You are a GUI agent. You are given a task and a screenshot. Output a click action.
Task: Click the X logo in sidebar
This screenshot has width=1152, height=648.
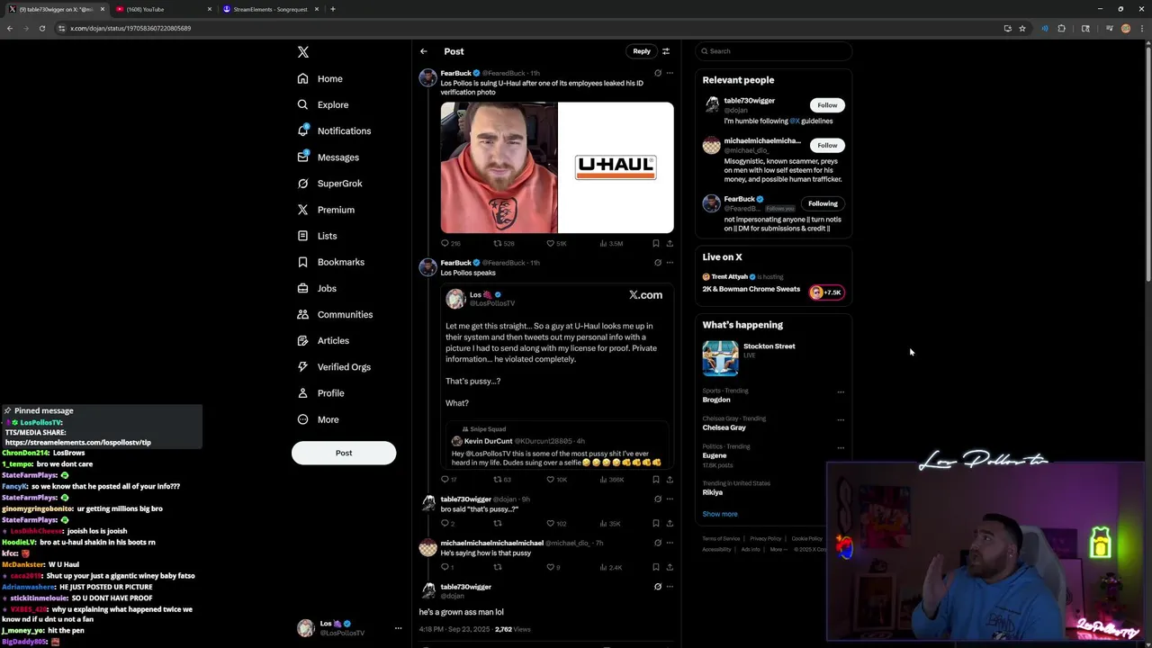point(303,52)
